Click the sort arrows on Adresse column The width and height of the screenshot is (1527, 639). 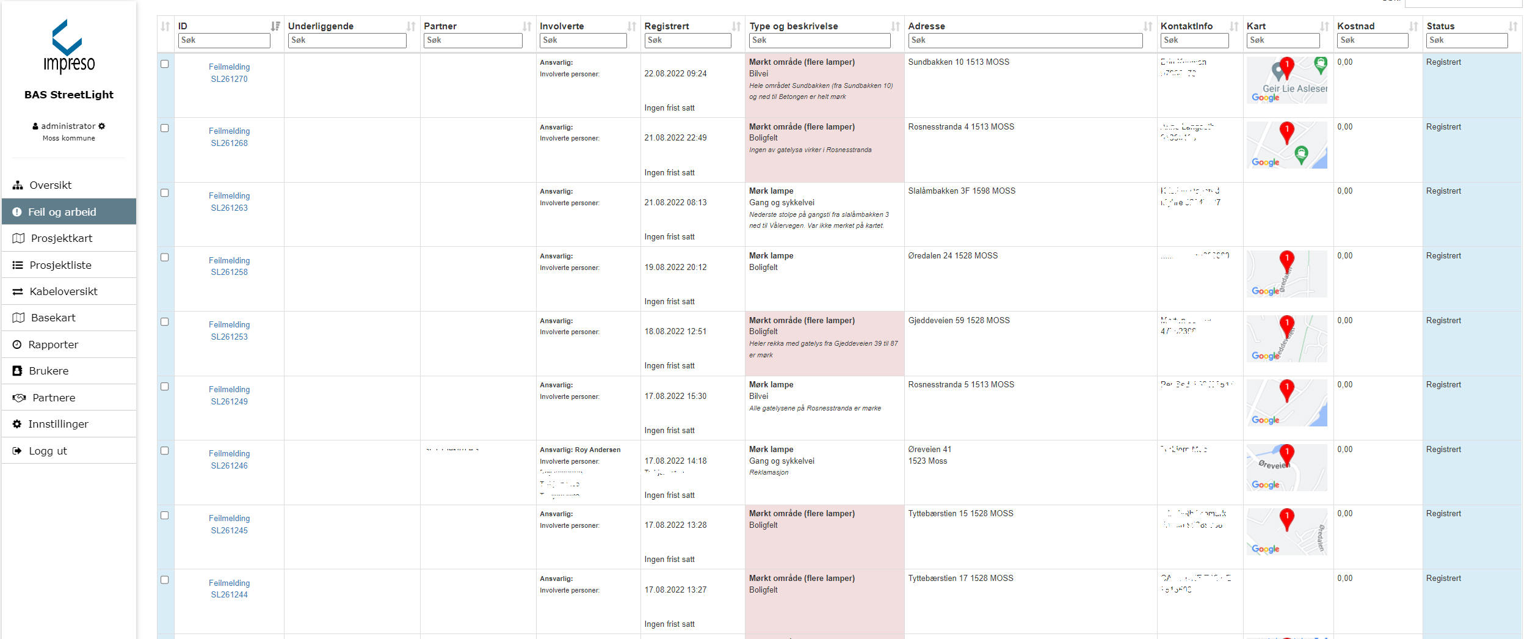click(1148, 26)
